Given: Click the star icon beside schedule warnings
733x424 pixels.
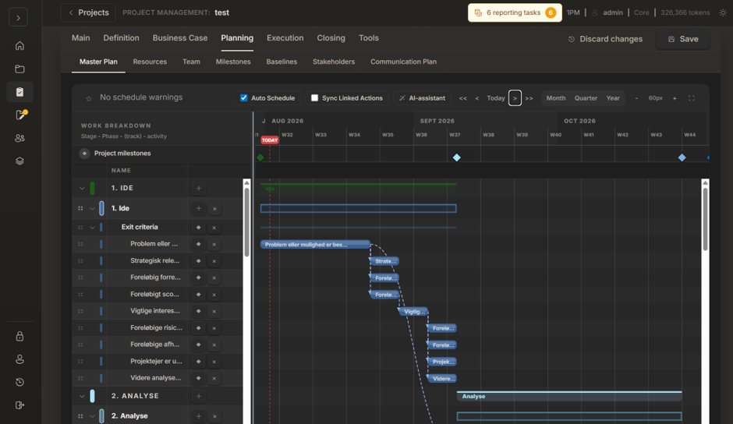Looking at the screenshot, I should coord(89,98).
